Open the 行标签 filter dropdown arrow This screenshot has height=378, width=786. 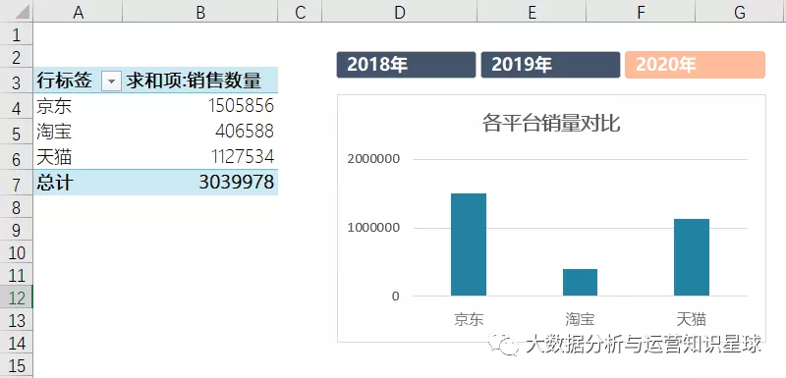pyautogui.click(x=111, y=81)
